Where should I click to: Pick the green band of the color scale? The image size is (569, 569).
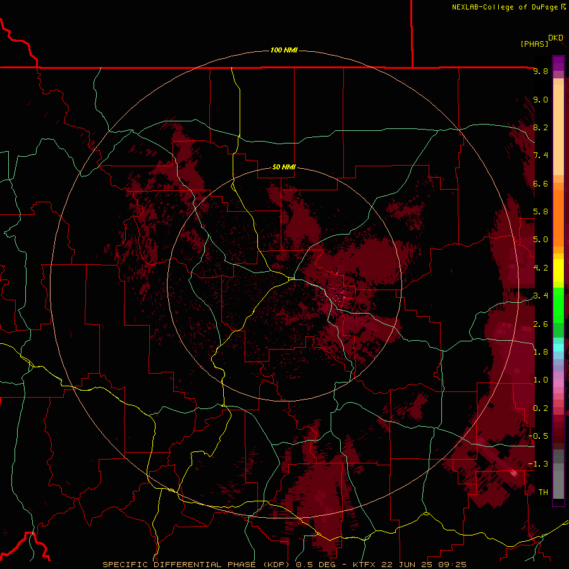(x=558, y=305)
